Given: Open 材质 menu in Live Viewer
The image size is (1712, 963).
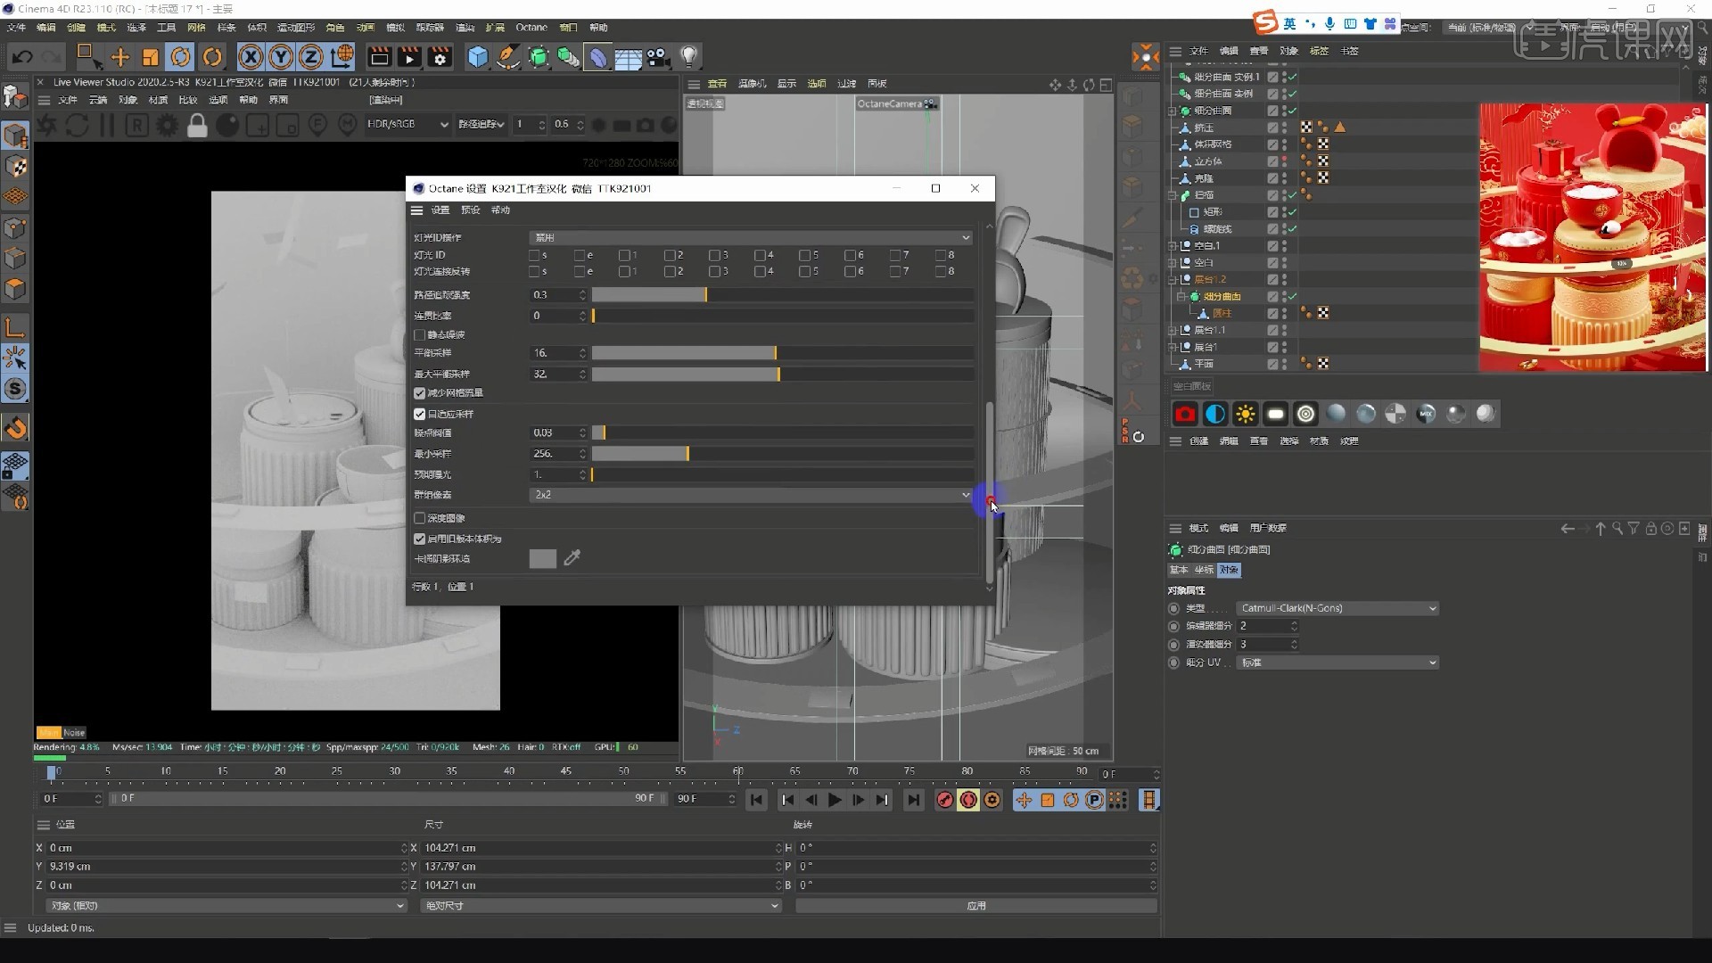Looking at the screenshot, I should [x=158, y=100].
